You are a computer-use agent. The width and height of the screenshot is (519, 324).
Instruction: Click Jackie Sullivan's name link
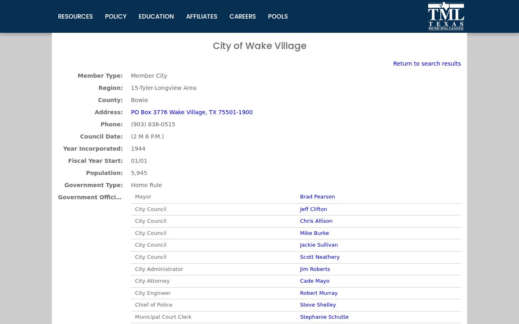319,245
